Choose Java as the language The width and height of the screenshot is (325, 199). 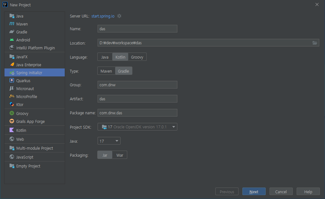[105, 57]
